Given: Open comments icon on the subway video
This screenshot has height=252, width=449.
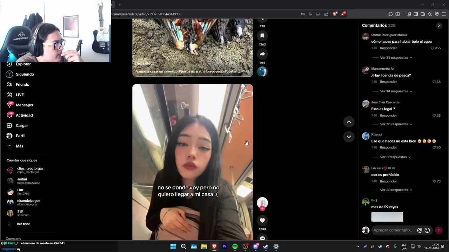Looking at the screenshot, I should click(x=262, y=238).
